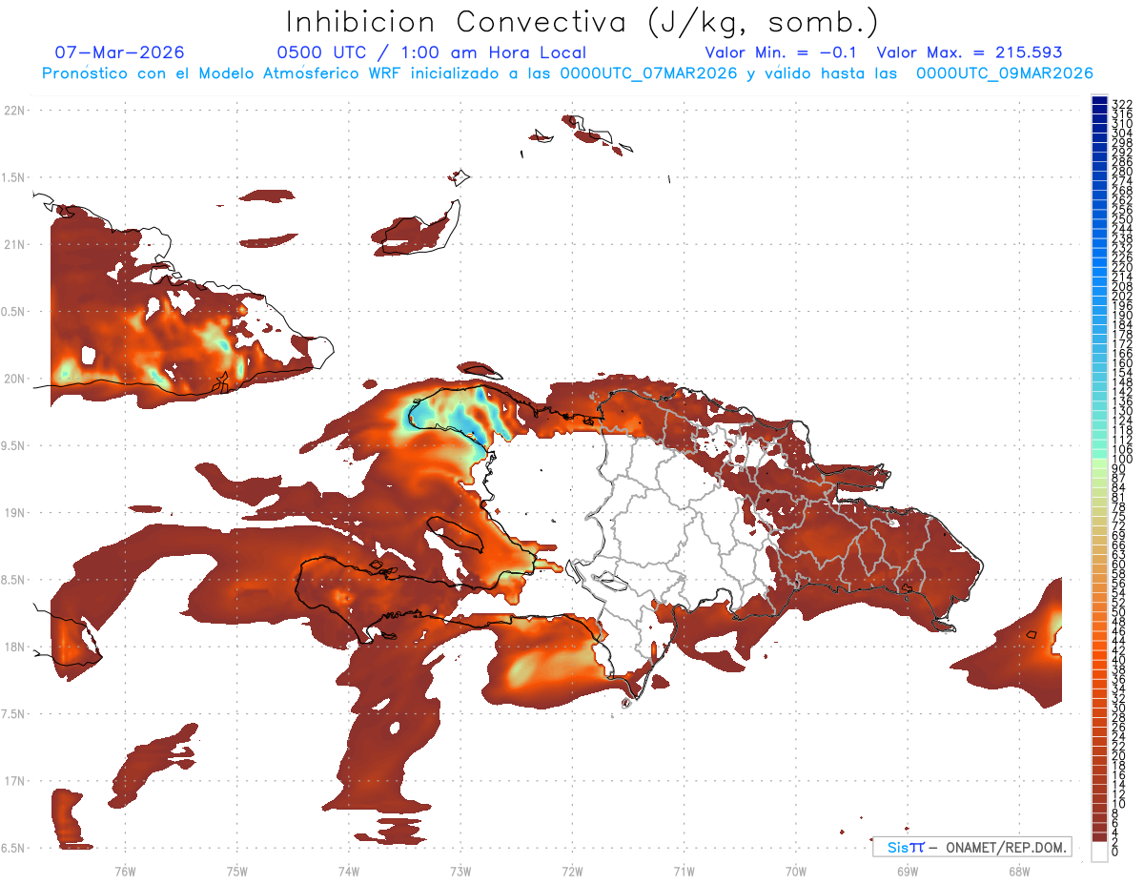Click the '22N' latitude label
This screenshot has width=1144, height=884.
(x=14, y=111)
